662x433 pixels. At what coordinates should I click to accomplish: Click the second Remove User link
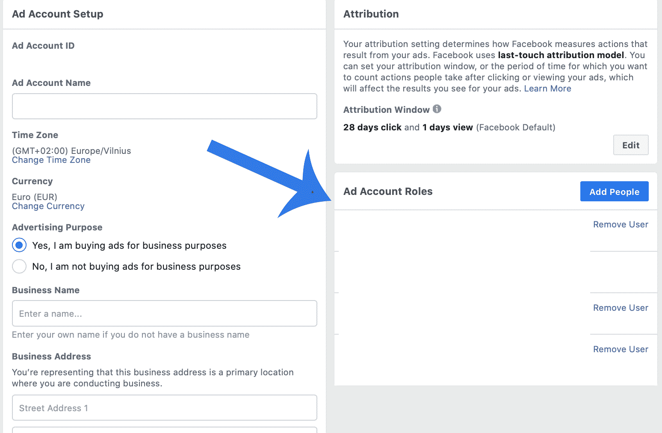(621, 308)
